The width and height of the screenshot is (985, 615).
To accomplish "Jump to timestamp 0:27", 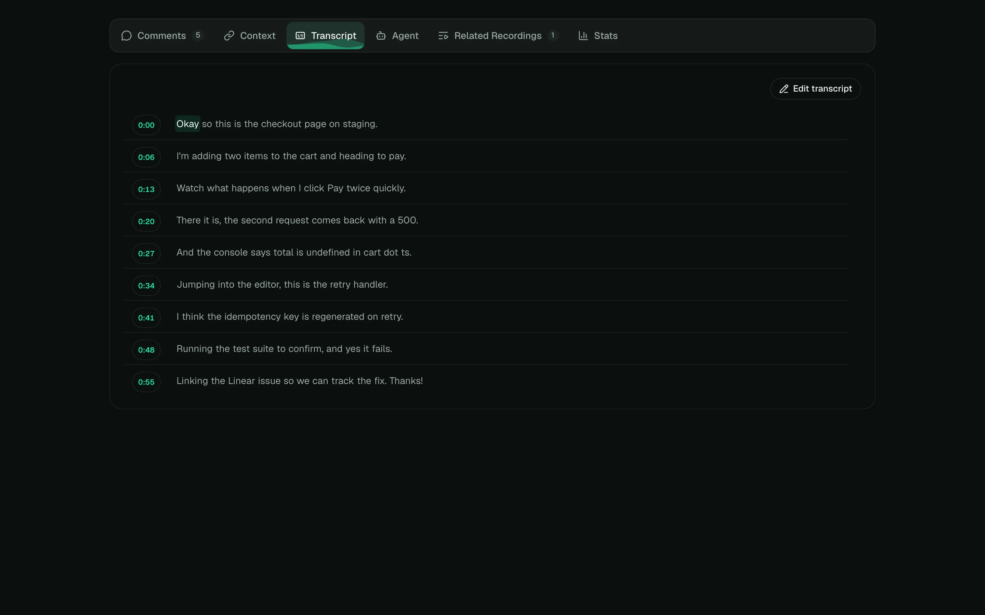I will 146,254.
